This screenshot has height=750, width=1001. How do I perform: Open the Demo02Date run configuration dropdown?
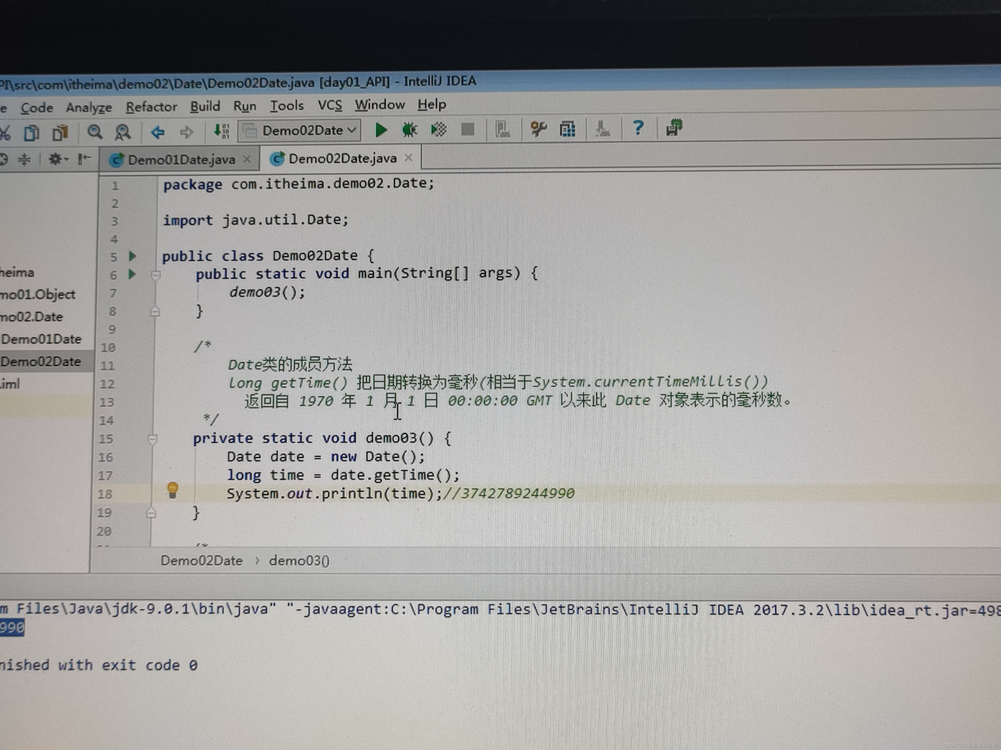click(x=300, y=131)
